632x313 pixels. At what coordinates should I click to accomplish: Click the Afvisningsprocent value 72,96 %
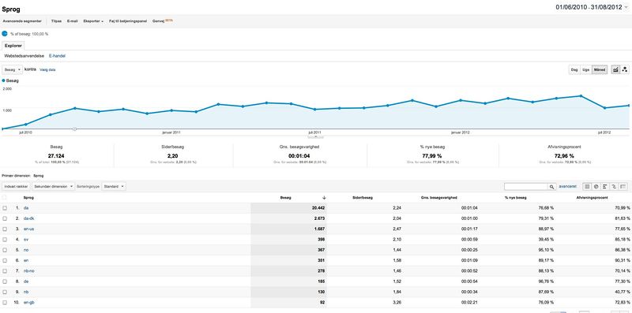pos(564,155)
